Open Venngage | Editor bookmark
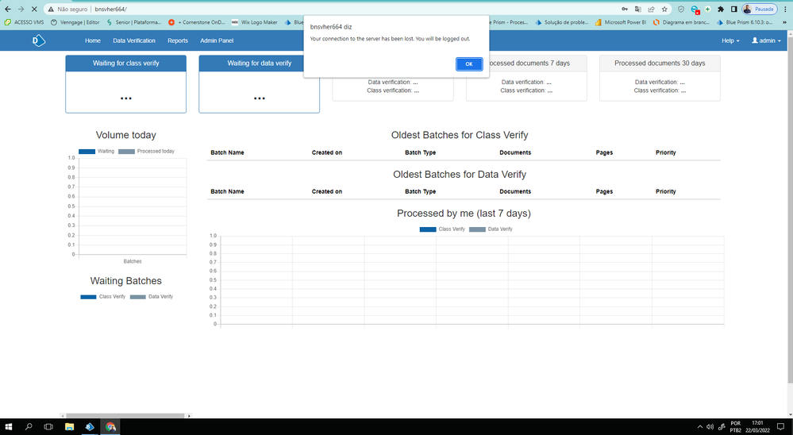The width and height of the screenshot is (793, 435). tap(75, 22)
